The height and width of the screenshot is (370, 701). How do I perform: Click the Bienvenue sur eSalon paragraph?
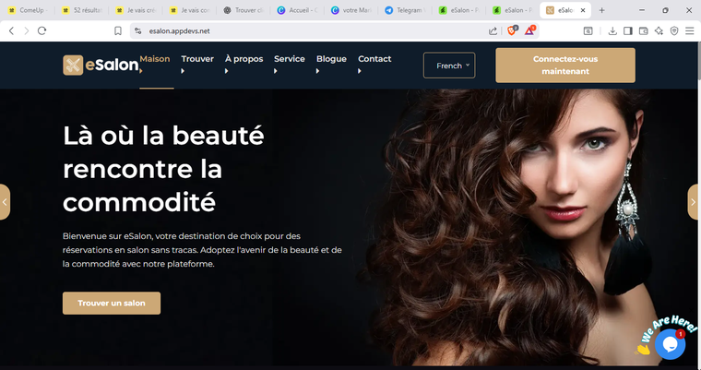202,250
